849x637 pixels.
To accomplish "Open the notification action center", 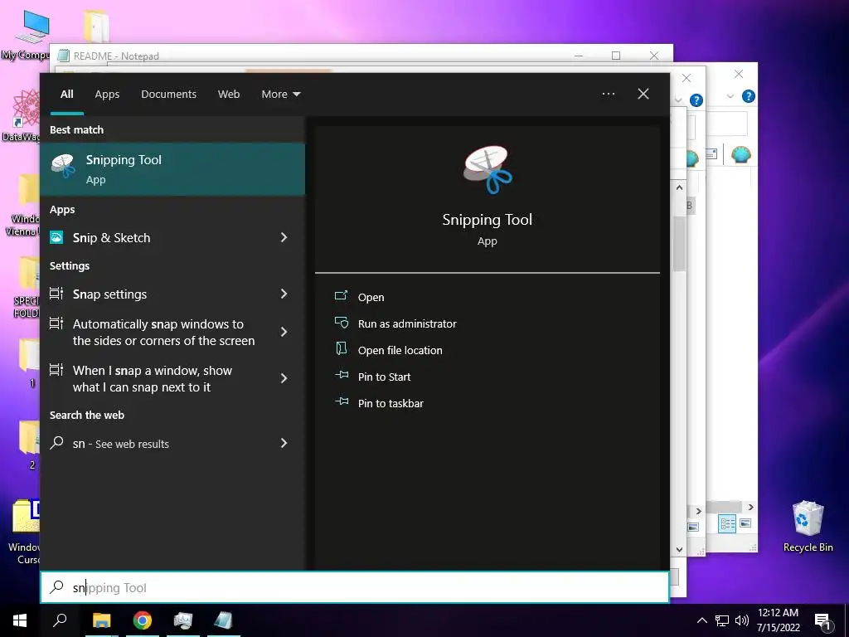I will [x=822, y=621].
